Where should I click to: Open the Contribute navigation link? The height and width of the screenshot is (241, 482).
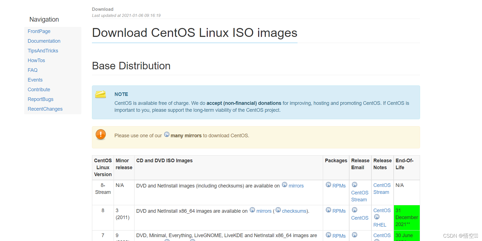(39, 90)
